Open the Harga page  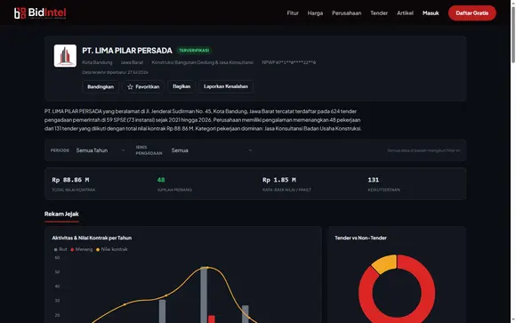(315, 13)
